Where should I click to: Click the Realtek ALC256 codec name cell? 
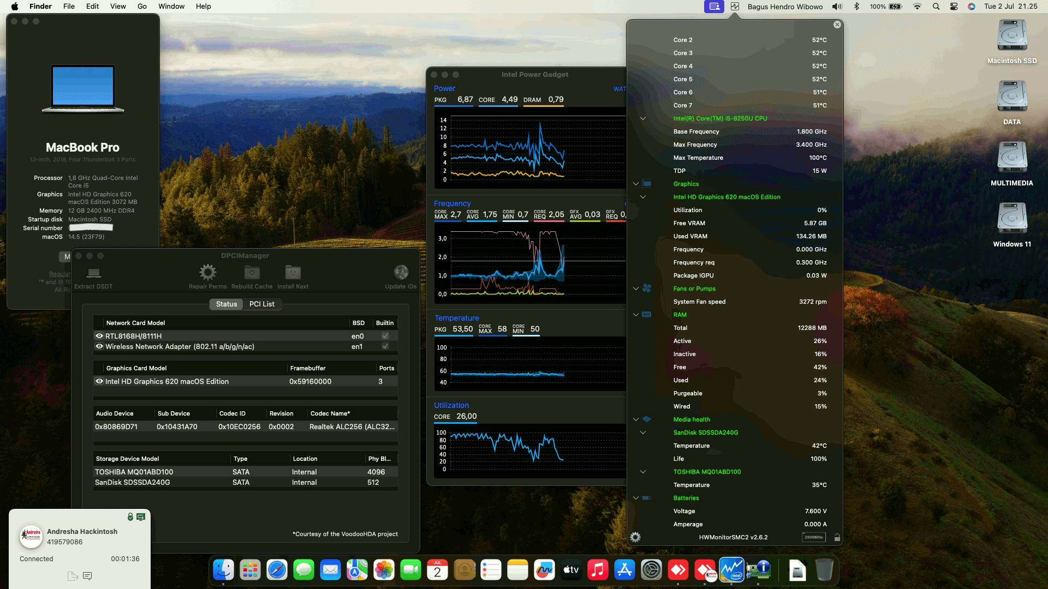pos(352,426)
